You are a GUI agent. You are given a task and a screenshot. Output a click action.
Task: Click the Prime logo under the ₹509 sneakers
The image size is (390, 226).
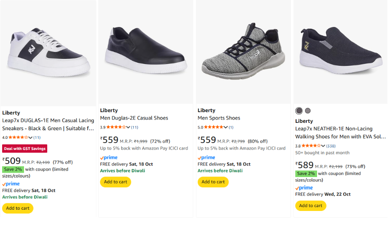[x=11, y=184]
